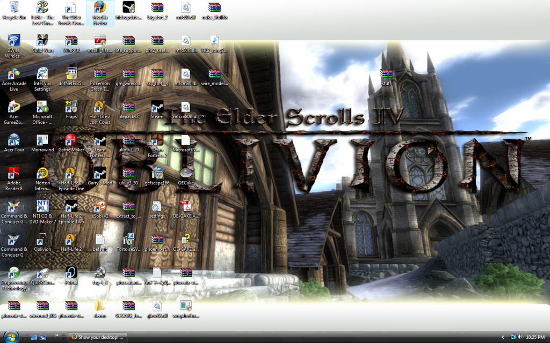Open the eSobi v2 shortcut
Screen dimensions: 550x343
click(100, 210)
